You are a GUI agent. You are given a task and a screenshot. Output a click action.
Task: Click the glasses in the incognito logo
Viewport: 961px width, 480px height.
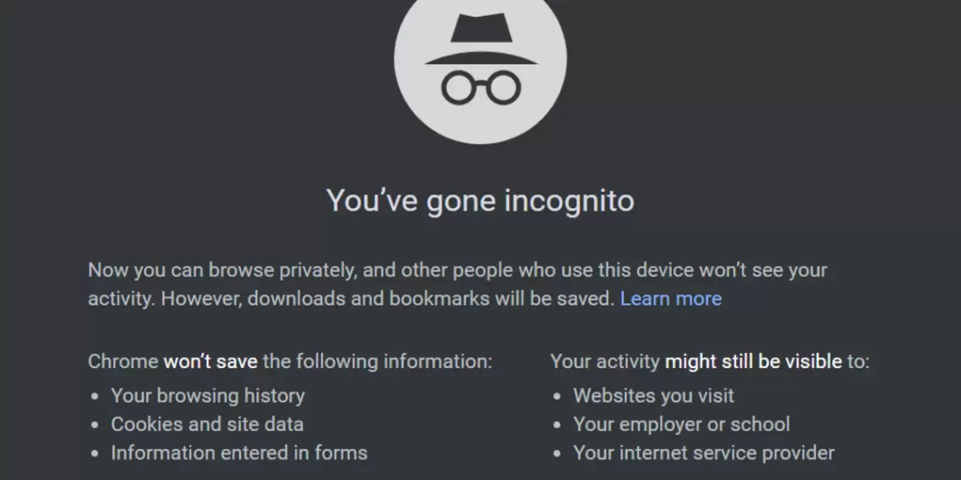[x=480, y=88]
